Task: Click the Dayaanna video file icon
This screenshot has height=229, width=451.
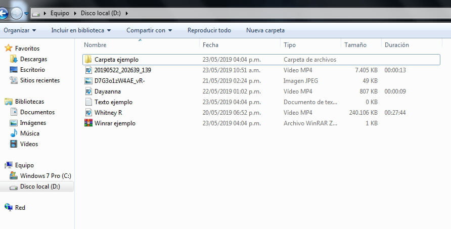Action: (88, 91)
